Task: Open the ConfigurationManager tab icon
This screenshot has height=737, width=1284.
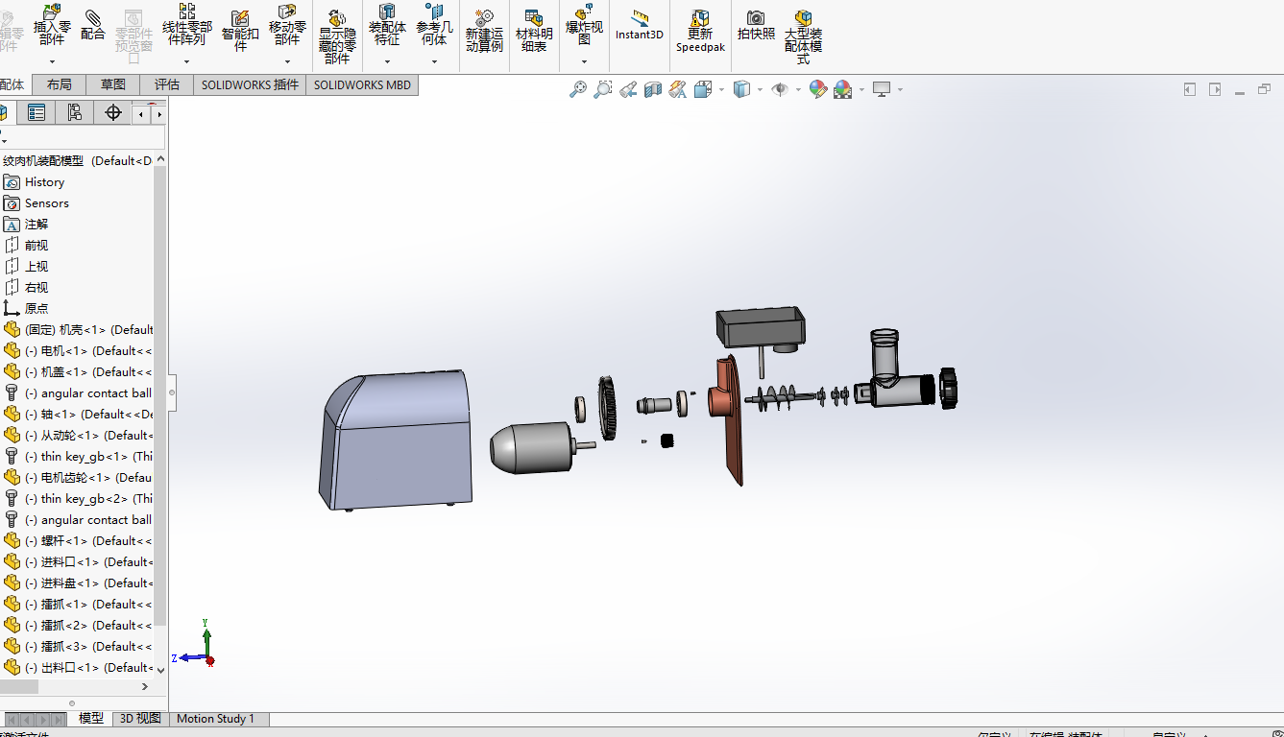Action: pos(75,112)
